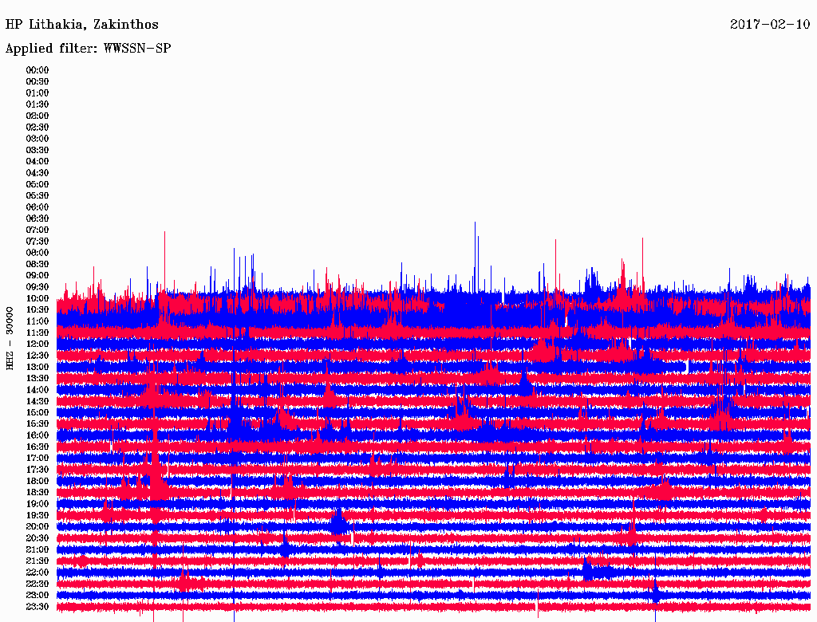This screenshot has height=622, width=817.
Task: Click the 02:30 time label
Action: coord(37,128)
